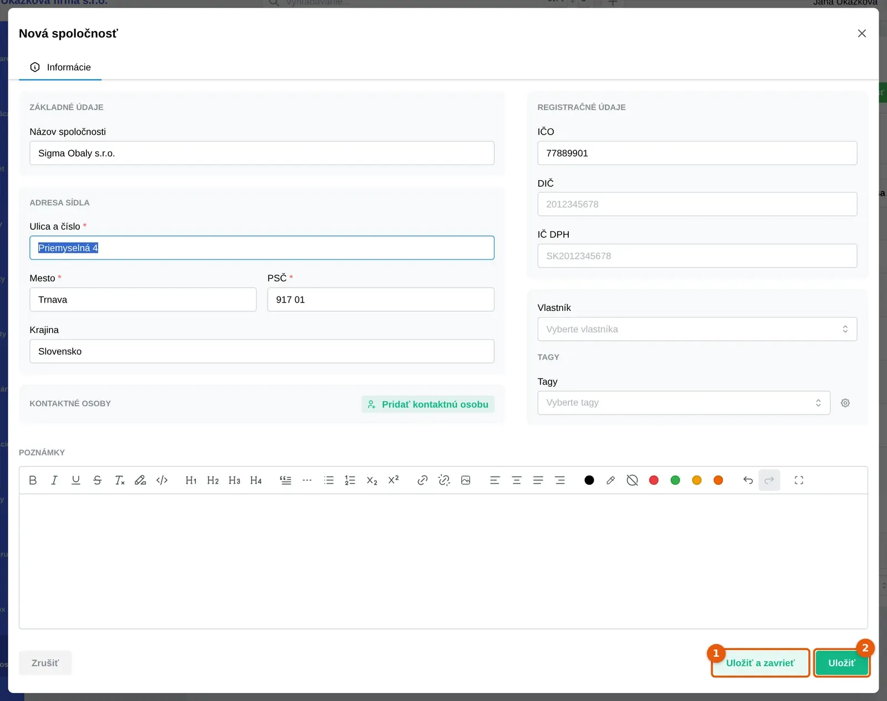
Task: Create numbered list in notes
Action: coord(350,480)
